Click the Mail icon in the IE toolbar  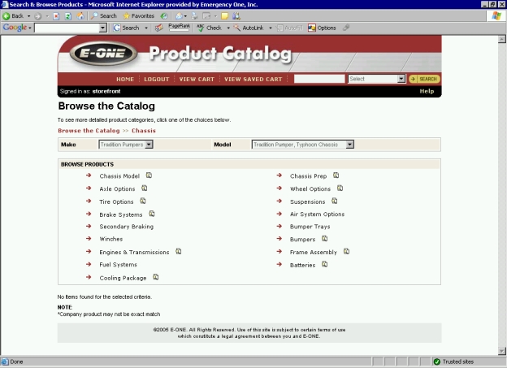tap(179, 16)
